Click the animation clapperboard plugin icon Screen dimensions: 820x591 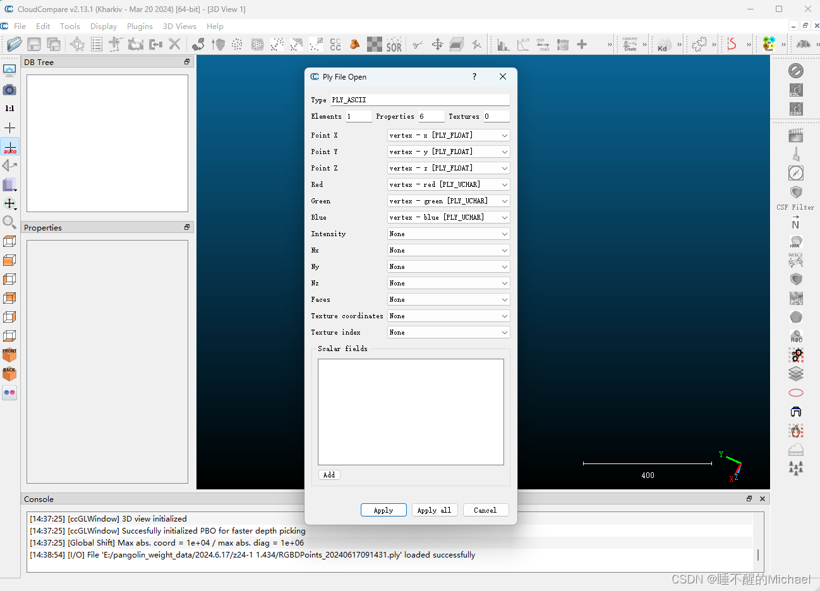pos(796,135)
